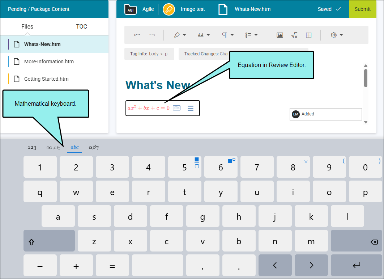
Task: Open dropdown arrow next to font size
Action: [208, 35]
